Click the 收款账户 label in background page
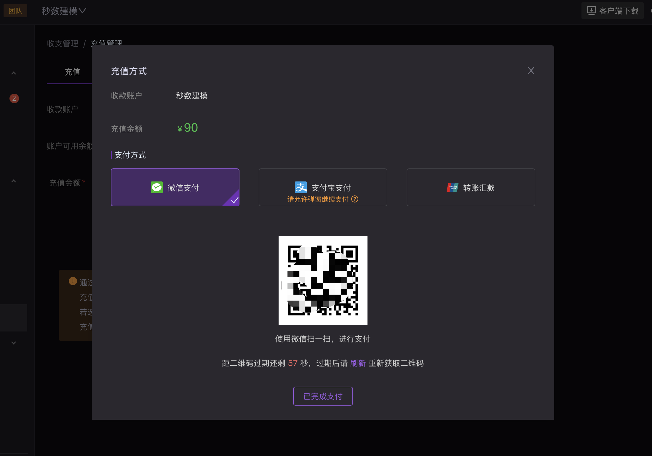652x456 pixels. coord(63,109)
